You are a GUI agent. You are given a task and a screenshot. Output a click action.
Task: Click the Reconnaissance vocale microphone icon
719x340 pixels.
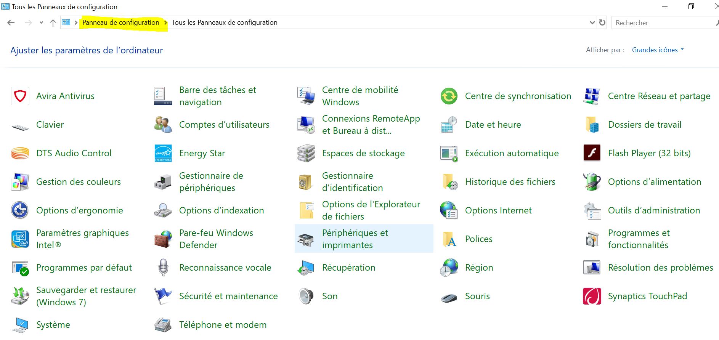pos(163,268)
